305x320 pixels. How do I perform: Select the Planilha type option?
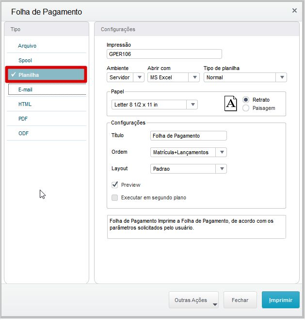coord(47,75)
